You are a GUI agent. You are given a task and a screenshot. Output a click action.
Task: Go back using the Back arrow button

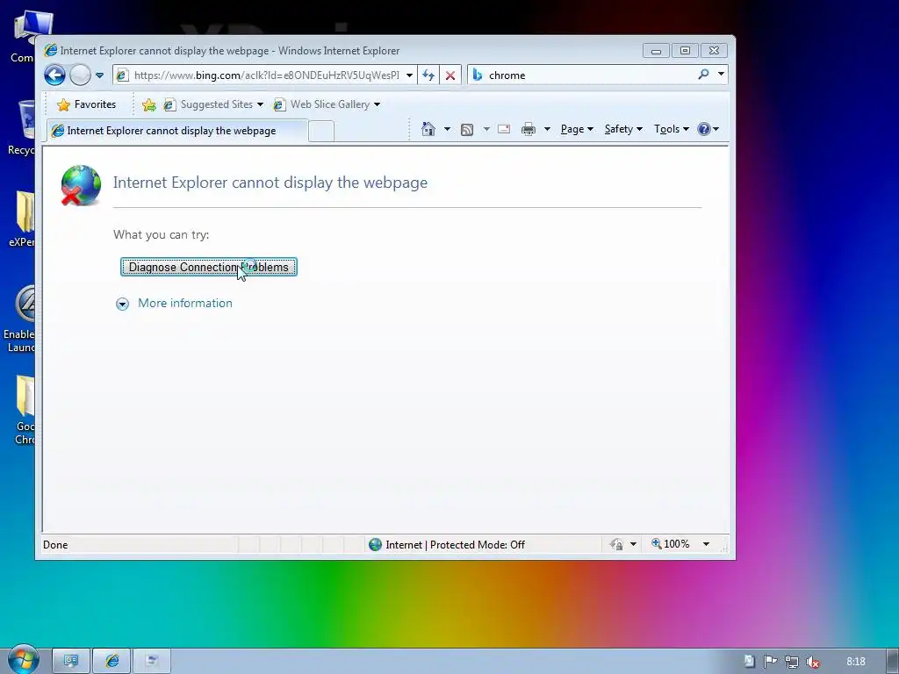point(55,75)
